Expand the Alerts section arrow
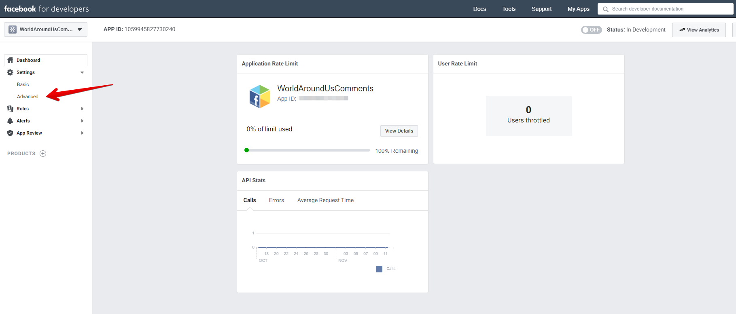This screenshot has width=736, height=314. coord(82,121)
